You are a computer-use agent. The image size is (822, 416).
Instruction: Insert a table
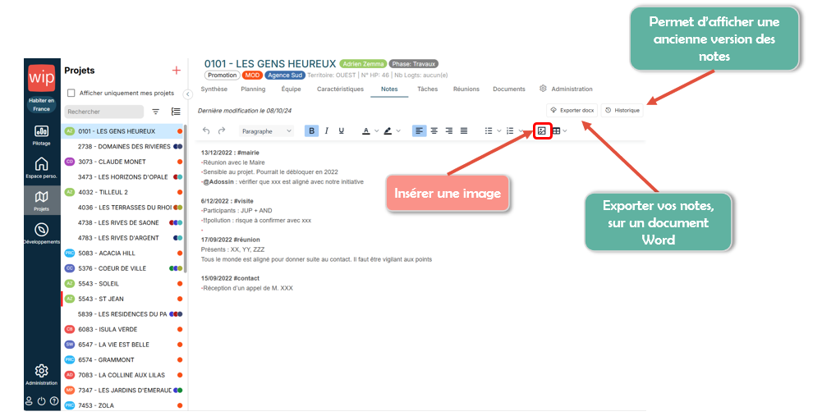click(556, 131)
